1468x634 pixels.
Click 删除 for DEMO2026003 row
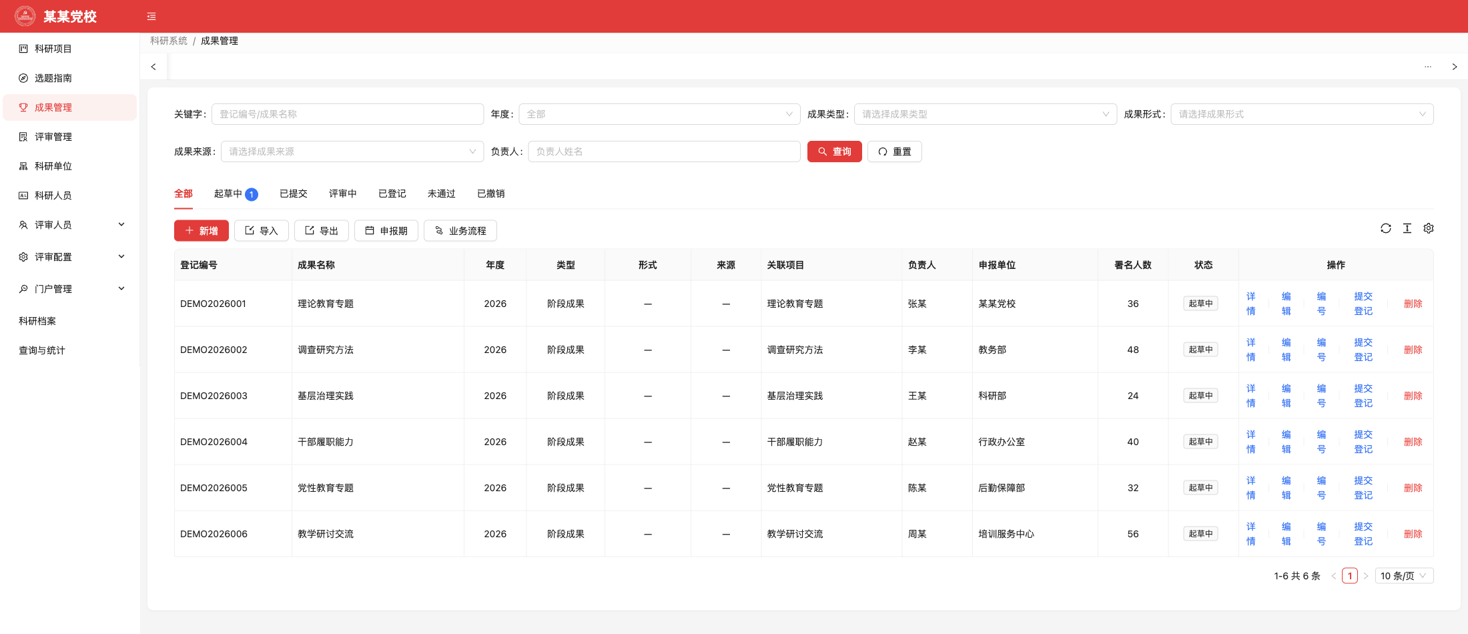1413,396
